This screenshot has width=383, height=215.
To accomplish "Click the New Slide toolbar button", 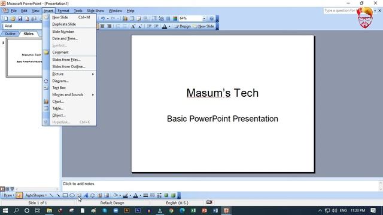I will (x=203, y=26).
